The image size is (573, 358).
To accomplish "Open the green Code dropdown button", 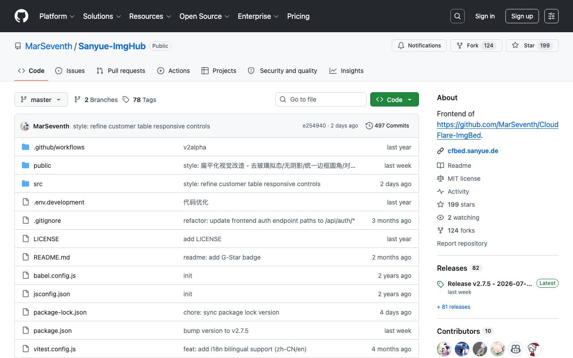I will click(x=394, y=99).
